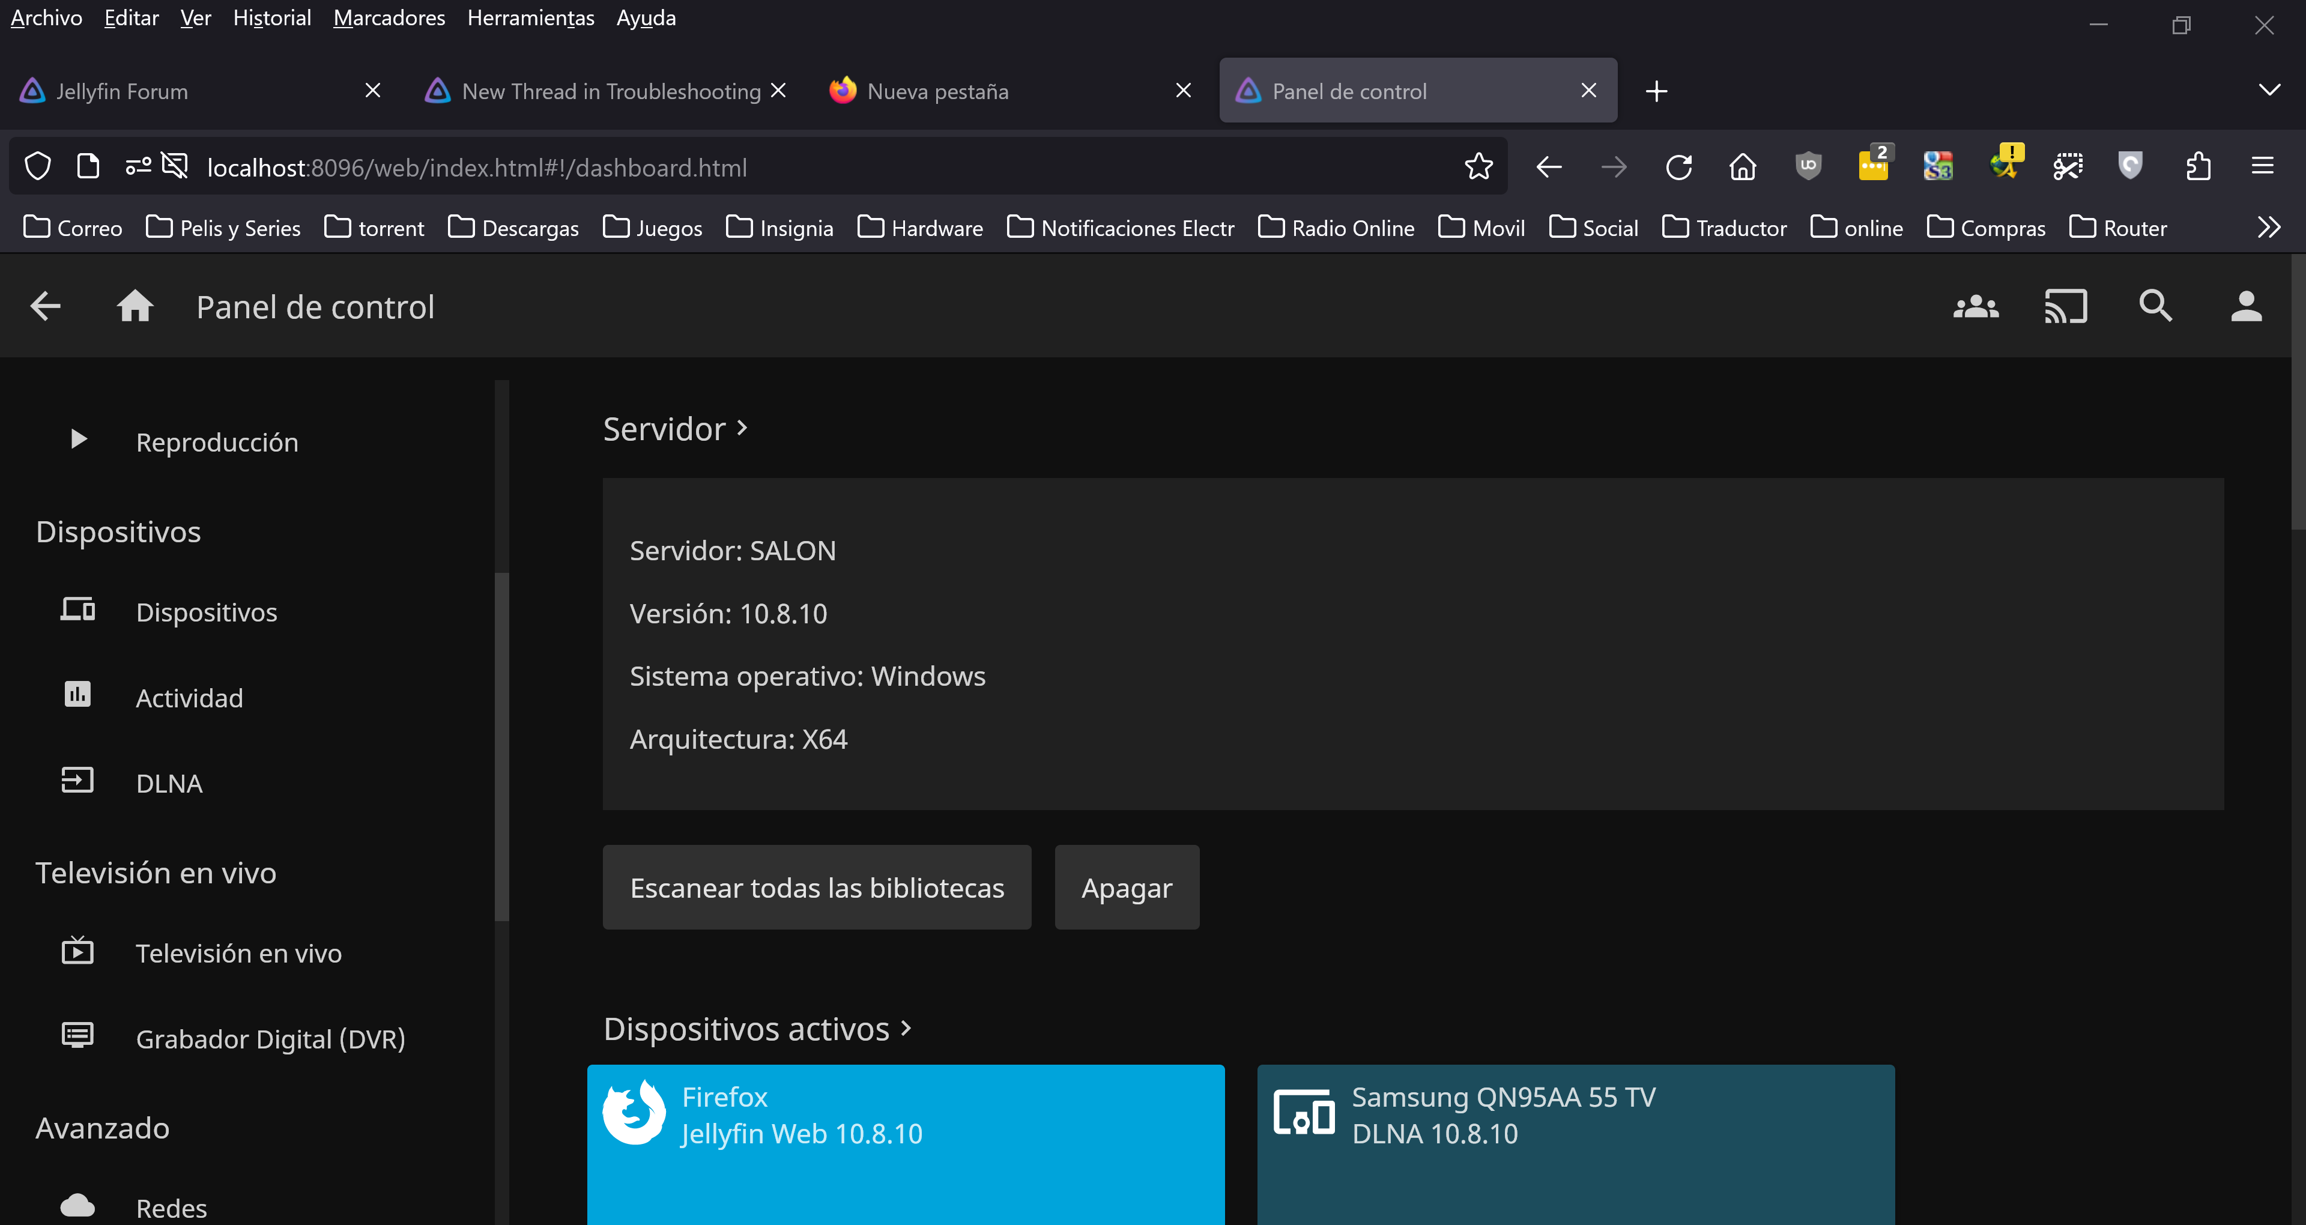Screen dimensions: 2306x1225
Task: Open Grabador Digital (DVR) settings
Action: [x=270, y=1039]
